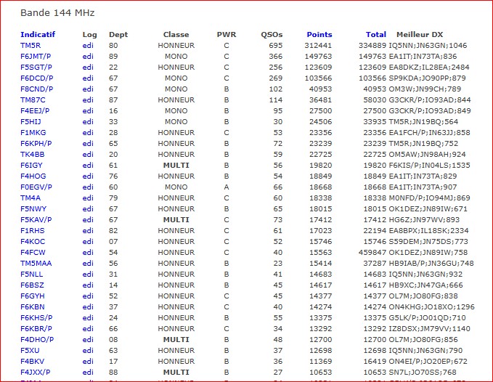Open the TM5R callsign link
Image resolution: width=493 pixels, height=382 pixels.
coord(30,45)
